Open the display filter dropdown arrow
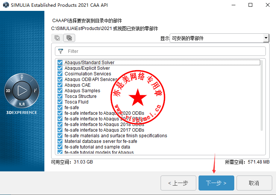Image resolution: width=276 pixels, height=195 pixels. pos(266,38)
